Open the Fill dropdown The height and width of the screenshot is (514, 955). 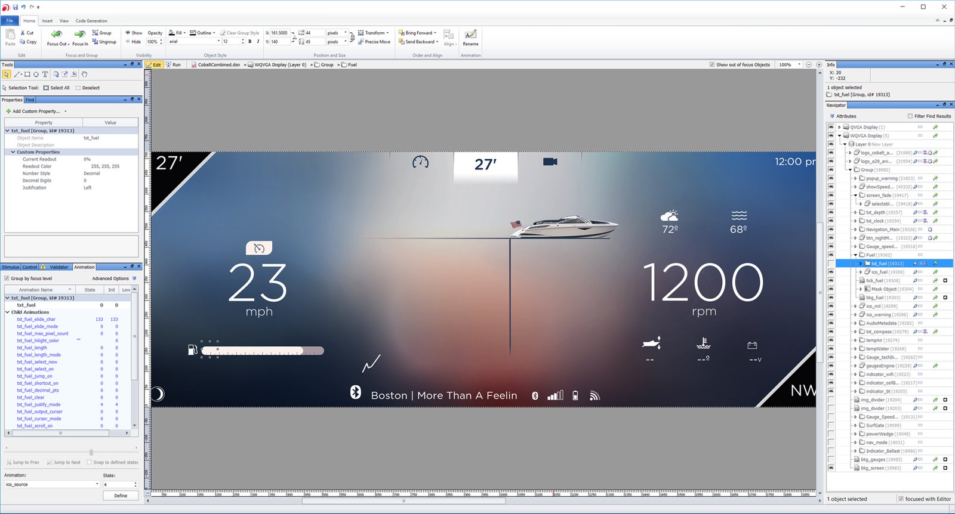coord(178,33)
